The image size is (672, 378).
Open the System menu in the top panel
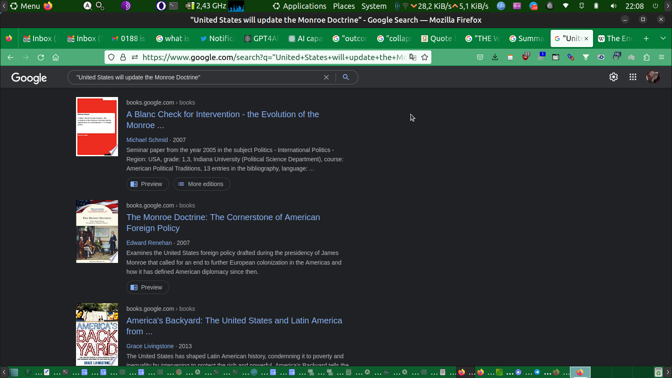[374, 6]
